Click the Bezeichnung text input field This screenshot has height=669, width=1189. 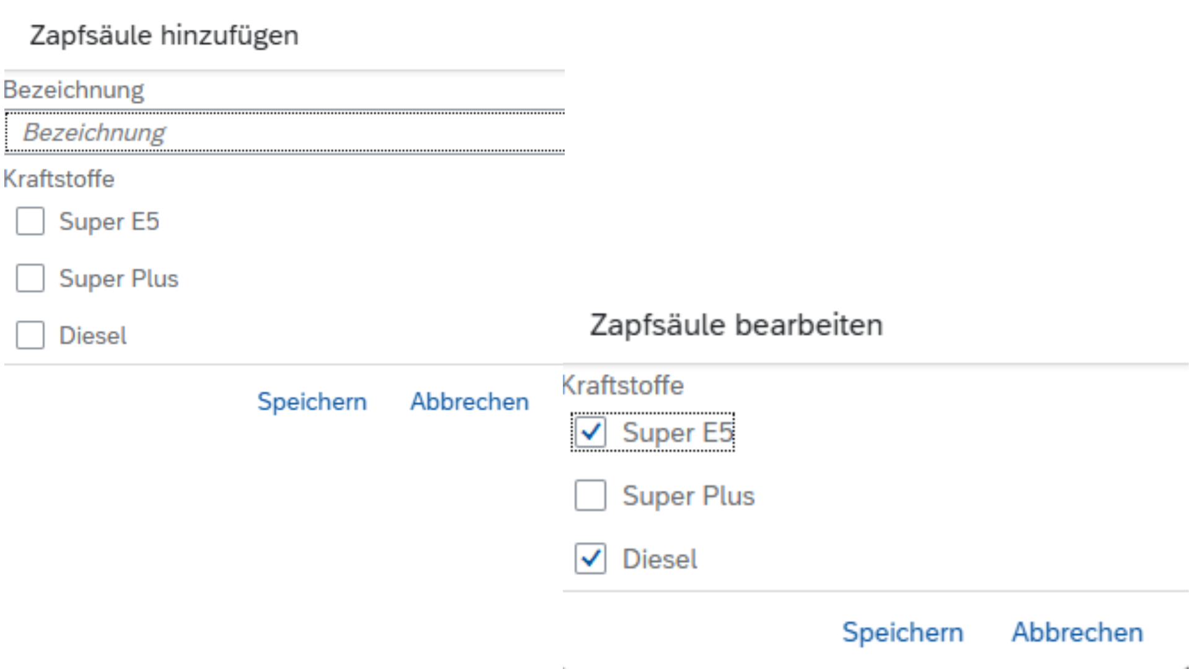[285, 132]
